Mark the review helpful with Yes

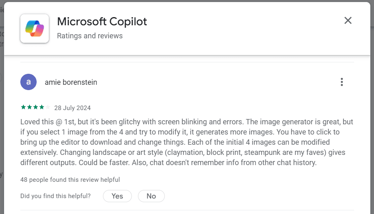[x=117, y=196]
